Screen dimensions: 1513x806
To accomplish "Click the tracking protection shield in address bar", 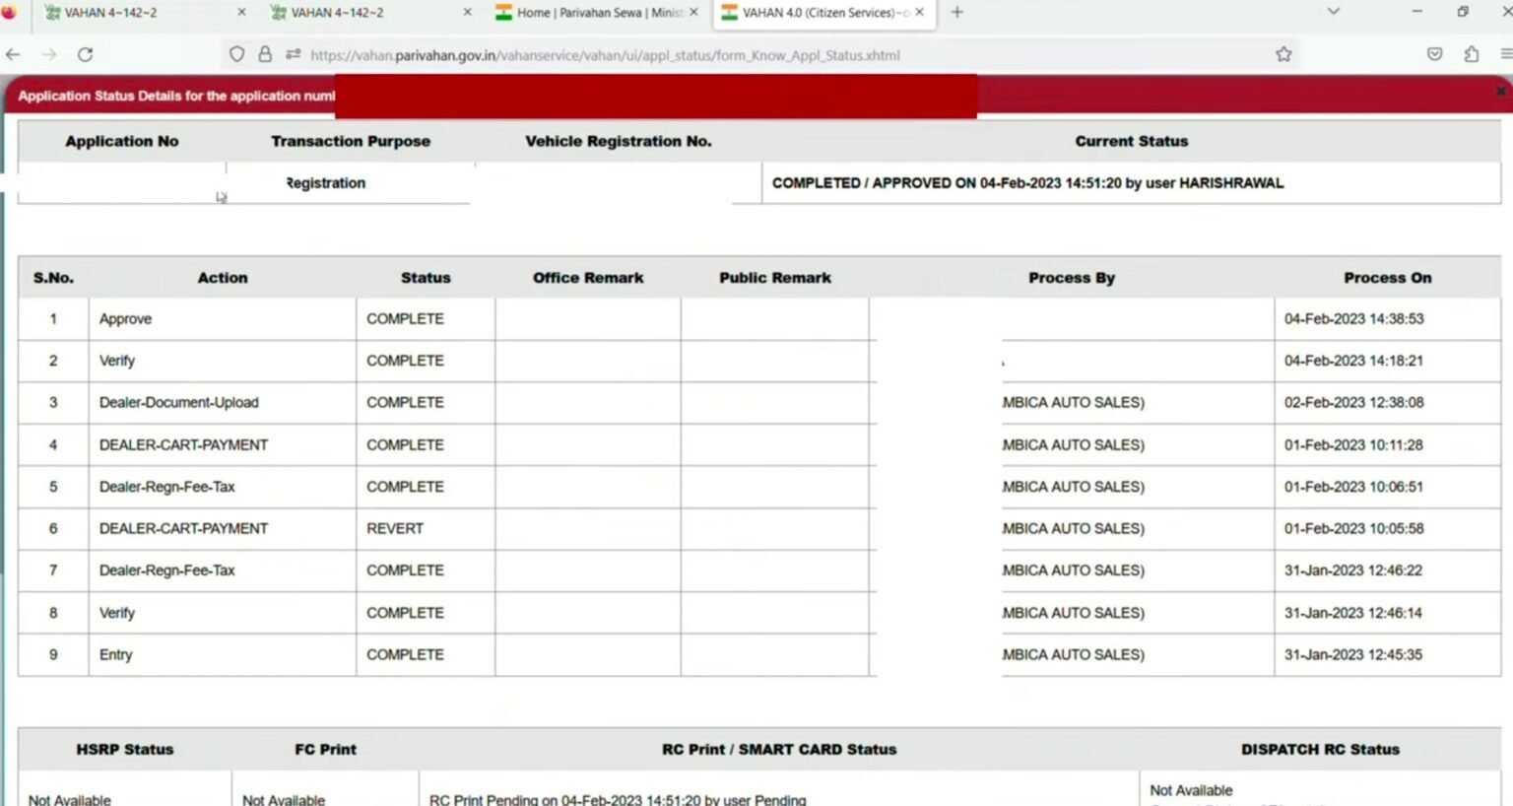I will pyautogui.click(x=237, y=55).
